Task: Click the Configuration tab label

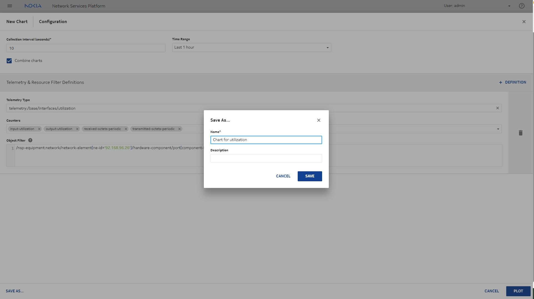Action: point(53,22)
